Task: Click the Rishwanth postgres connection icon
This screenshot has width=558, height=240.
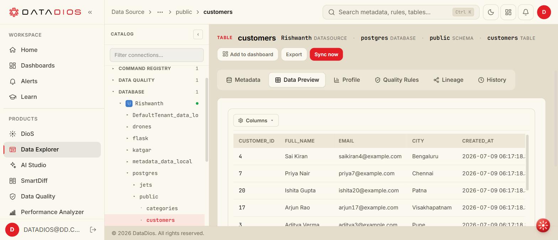Action: [x=129, y=103]
